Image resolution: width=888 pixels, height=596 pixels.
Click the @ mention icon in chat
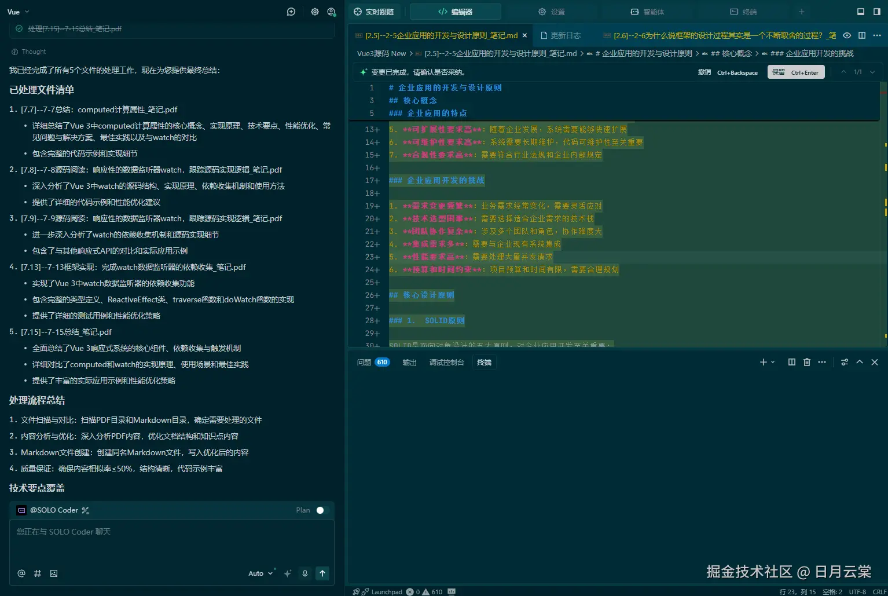click(x=21, y=573)
